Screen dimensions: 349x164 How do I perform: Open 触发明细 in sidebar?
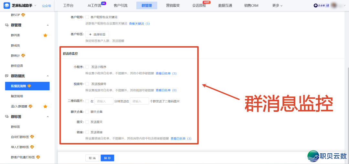pos(17,96)
